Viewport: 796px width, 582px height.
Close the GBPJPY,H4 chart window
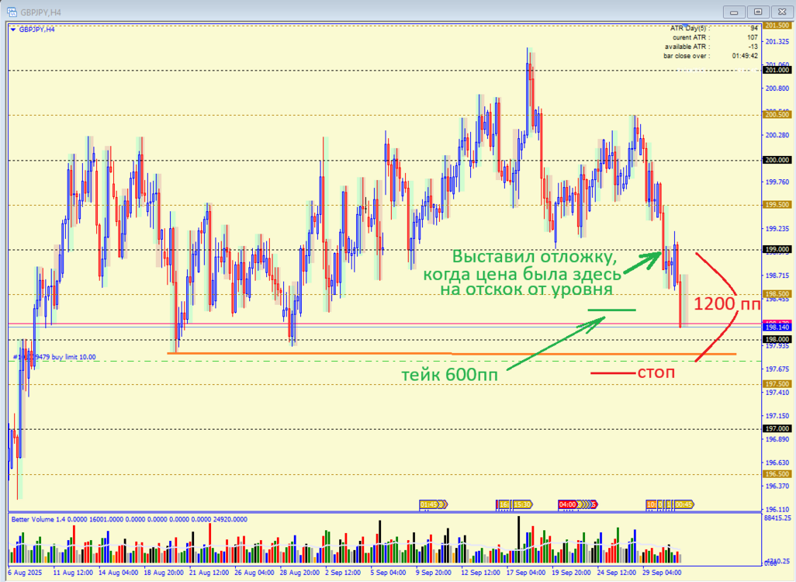(782, 12)
